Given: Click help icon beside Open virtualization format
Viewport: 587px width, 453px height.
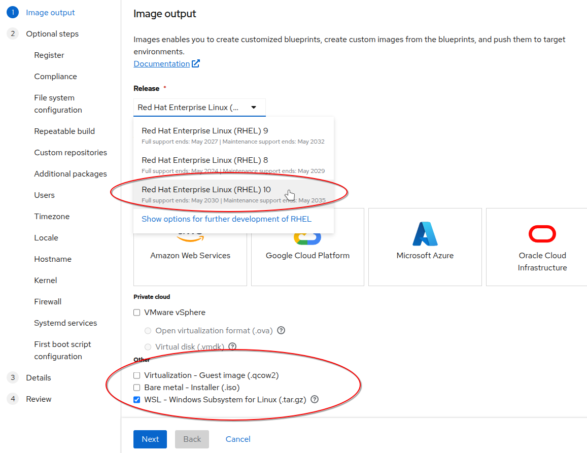Looking at the screenshot, I should 281,330.
